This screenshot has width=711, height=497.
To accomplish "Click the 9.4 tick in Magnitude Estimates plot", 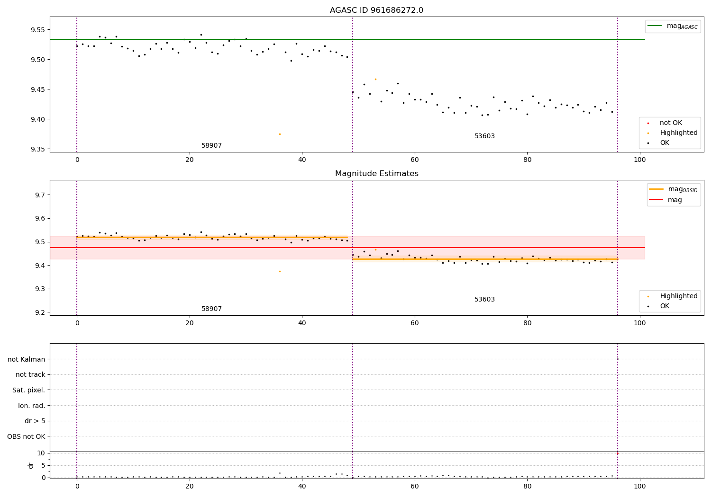I will tap(39, 266).
